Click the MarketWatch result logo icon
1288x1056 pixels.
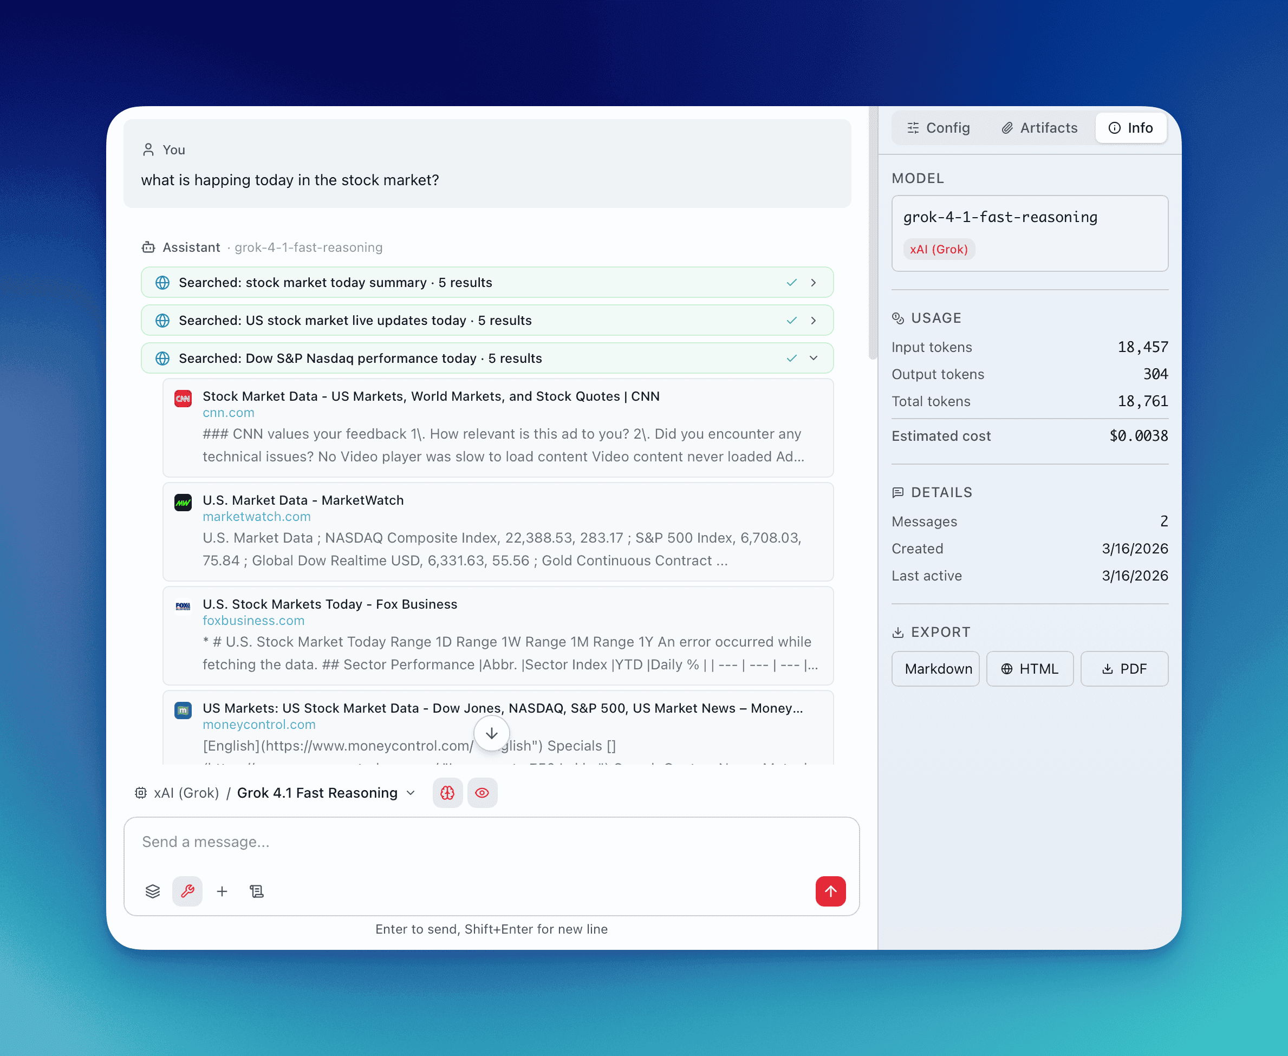click(x=183, y=503)
